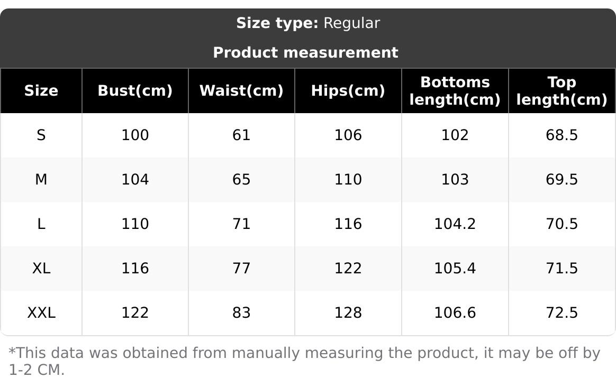Select the Waist(cm) column header
The width and height of the screenshot is (616, 387).
pos(241,90)
